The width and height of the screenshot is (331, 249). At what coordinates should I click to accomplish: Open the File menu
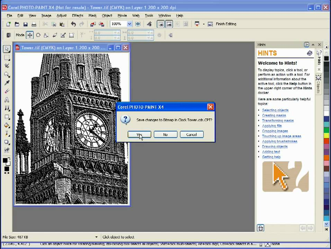pyautogui.click(x=9, y=16)
